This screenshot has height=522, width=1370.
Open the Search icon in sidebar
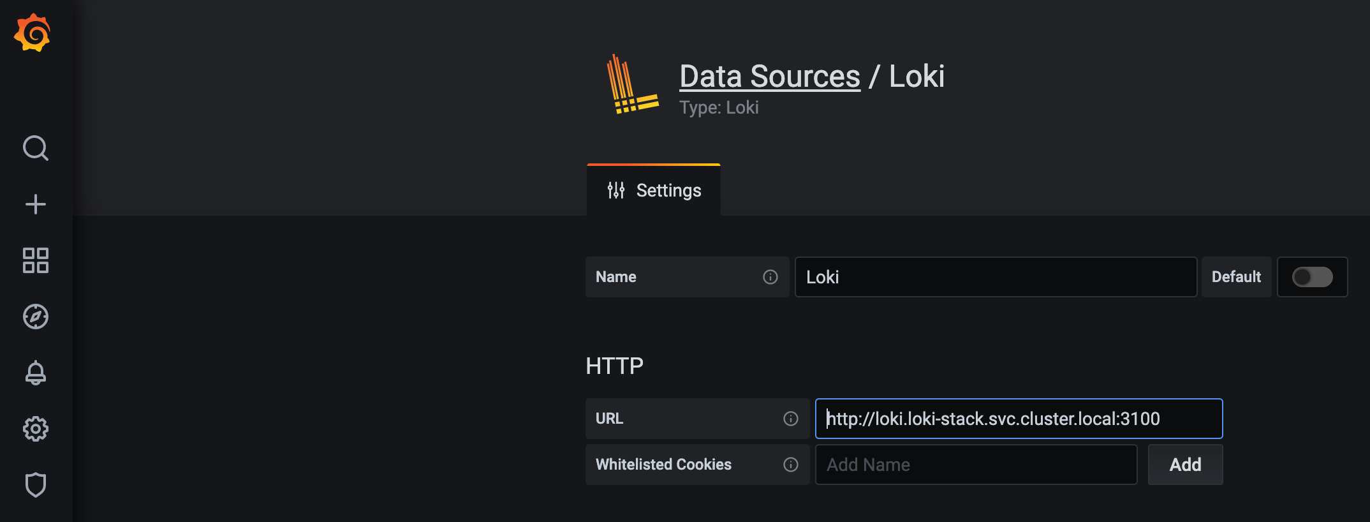36,148
